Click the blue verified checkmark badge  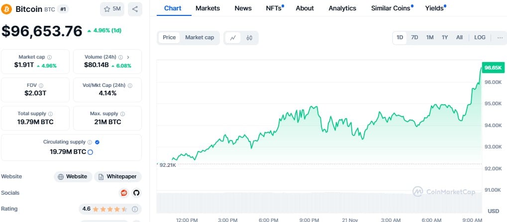pos(98,142)
